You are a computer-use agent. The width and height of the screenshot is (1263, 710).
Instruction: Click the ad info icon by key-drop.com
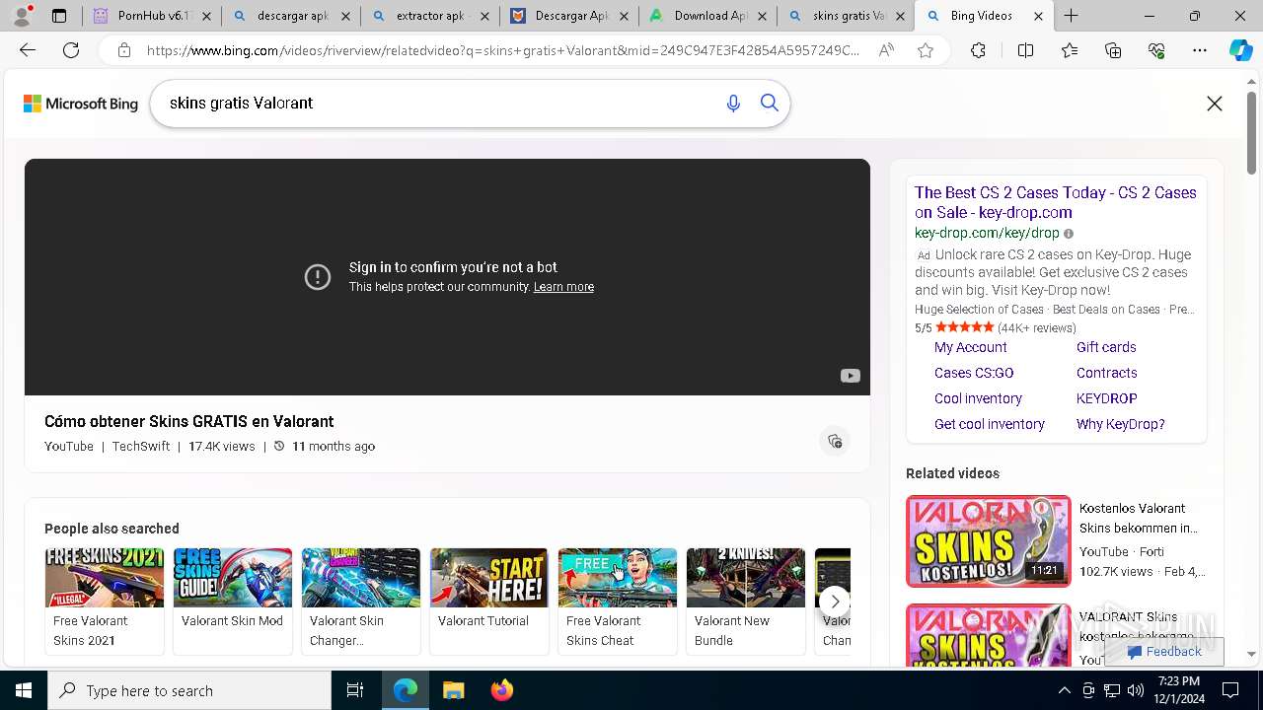(x=1068, y=234)
